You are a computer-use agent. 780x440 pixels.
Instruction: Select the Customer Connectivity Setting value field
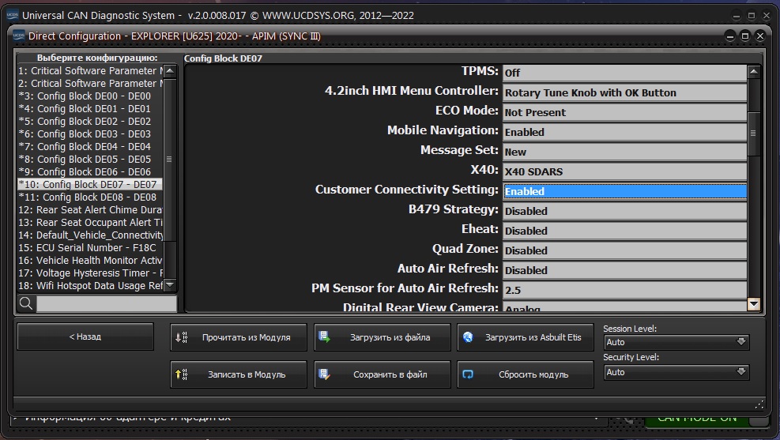pyautogui.click(x=624, y=191)
